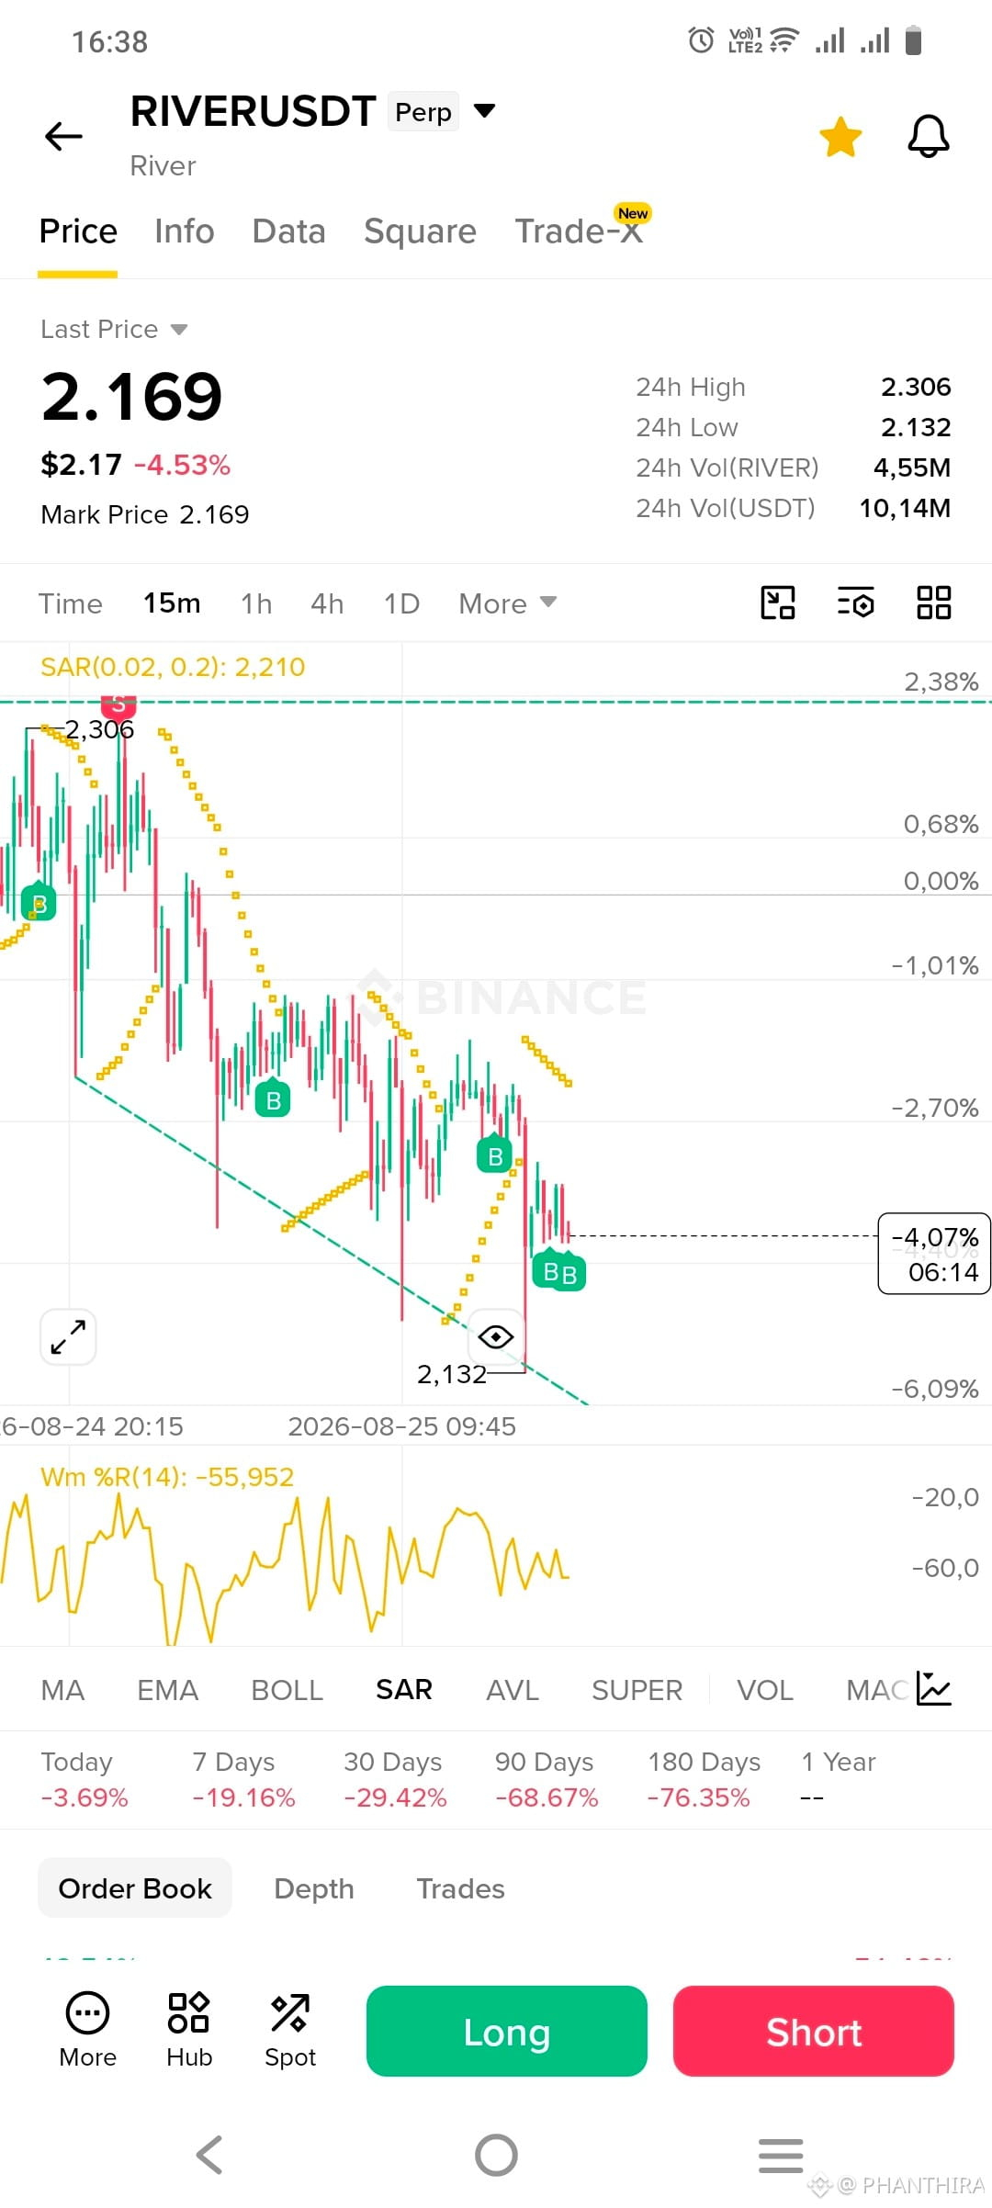Open the Square tab
Image resolution: width=992 pixels, height=2208 pixels.
point(420,231)
